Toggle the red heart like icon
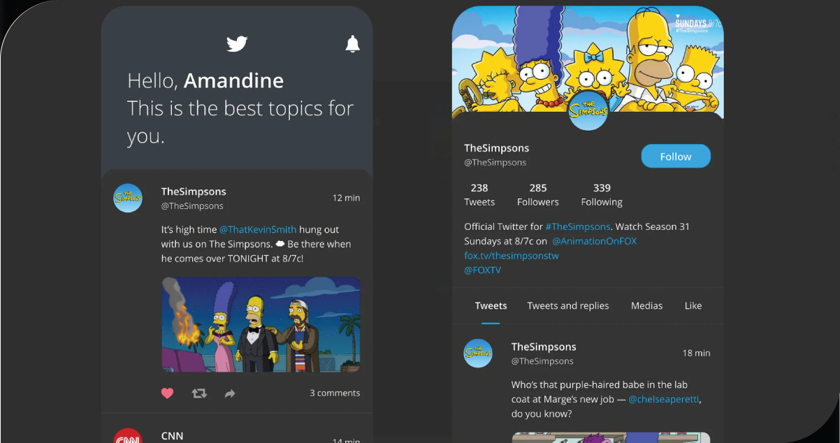This screenshot has width=840, height=443. coord(167,393)
